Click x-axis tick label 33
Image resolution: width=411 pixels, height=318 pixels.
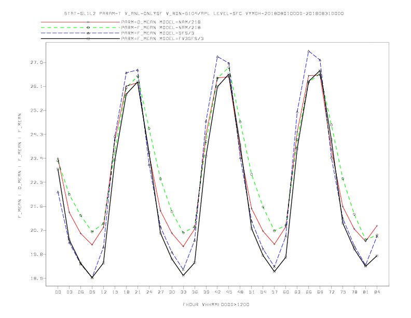(183, 292)
